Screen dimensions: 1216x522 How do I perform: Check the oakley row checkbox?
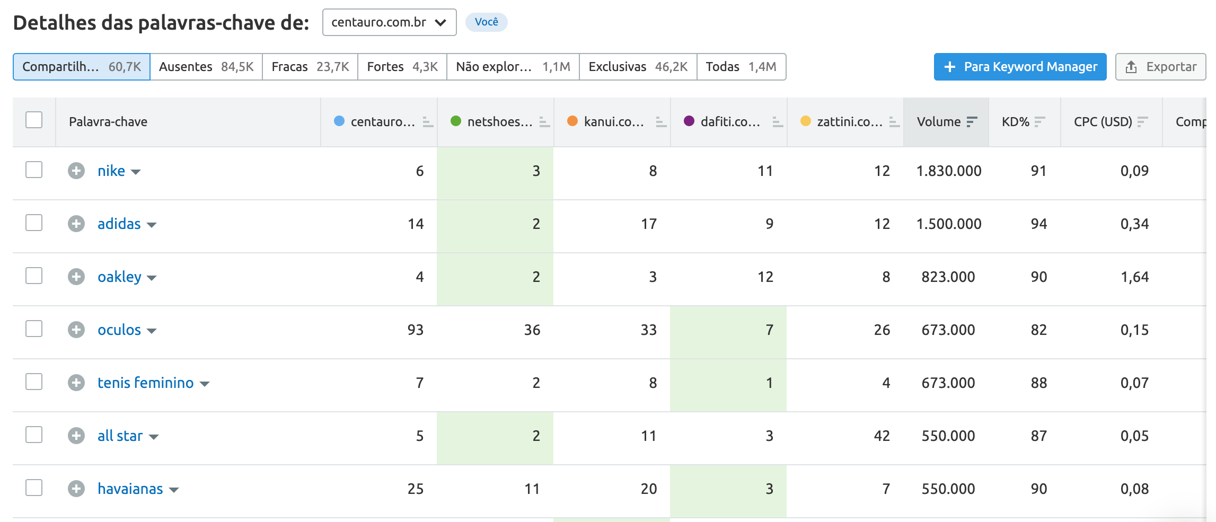click(x=34, y=276)
